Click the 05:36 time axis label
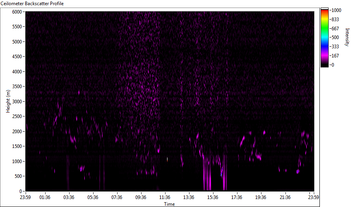The image size is (351, 207). coord(93,197)
